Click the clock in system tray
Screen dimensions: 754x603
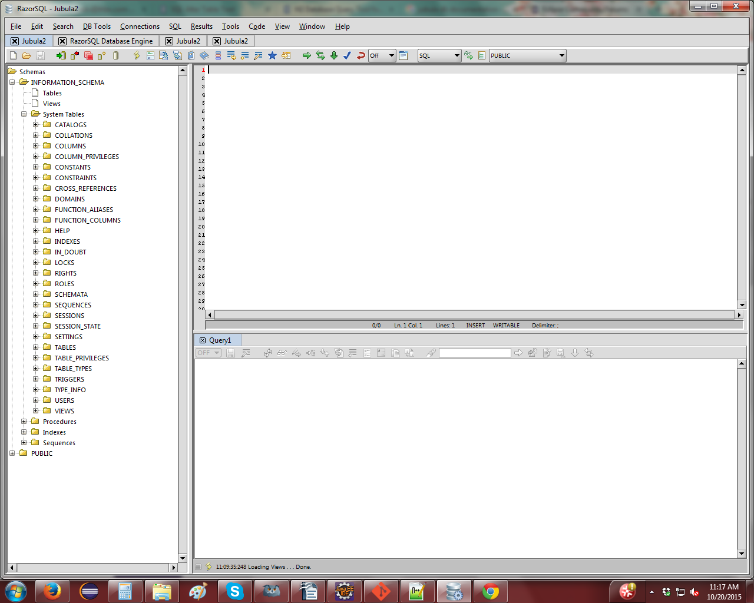point(724,592)
